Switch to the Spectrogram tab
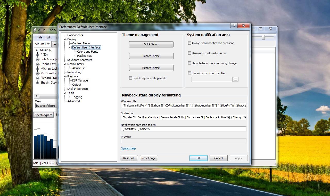Viewport: 330px width, 196px height. 44,115
